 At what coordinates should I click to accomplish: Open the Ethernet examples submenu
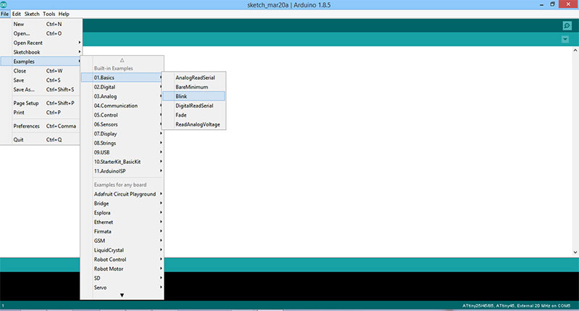tap(122, 222)
